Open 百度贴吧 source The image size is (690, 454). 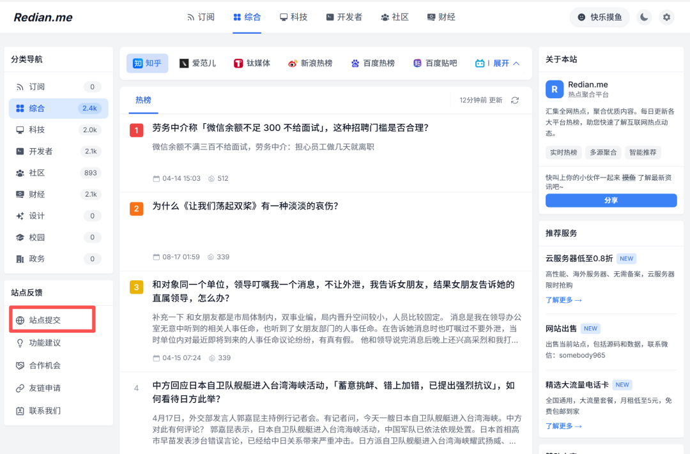click(x=435, y=63)
